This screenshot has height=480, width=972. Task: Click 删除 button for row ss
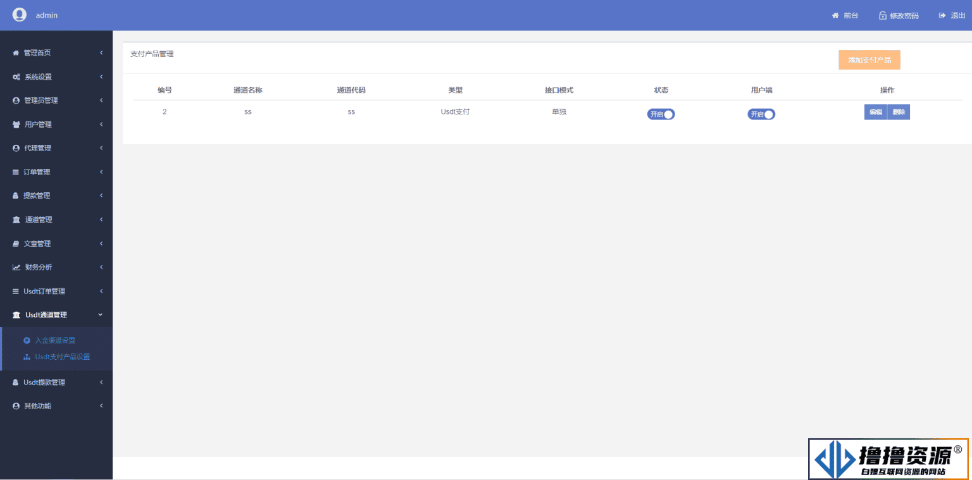[899, 112]
